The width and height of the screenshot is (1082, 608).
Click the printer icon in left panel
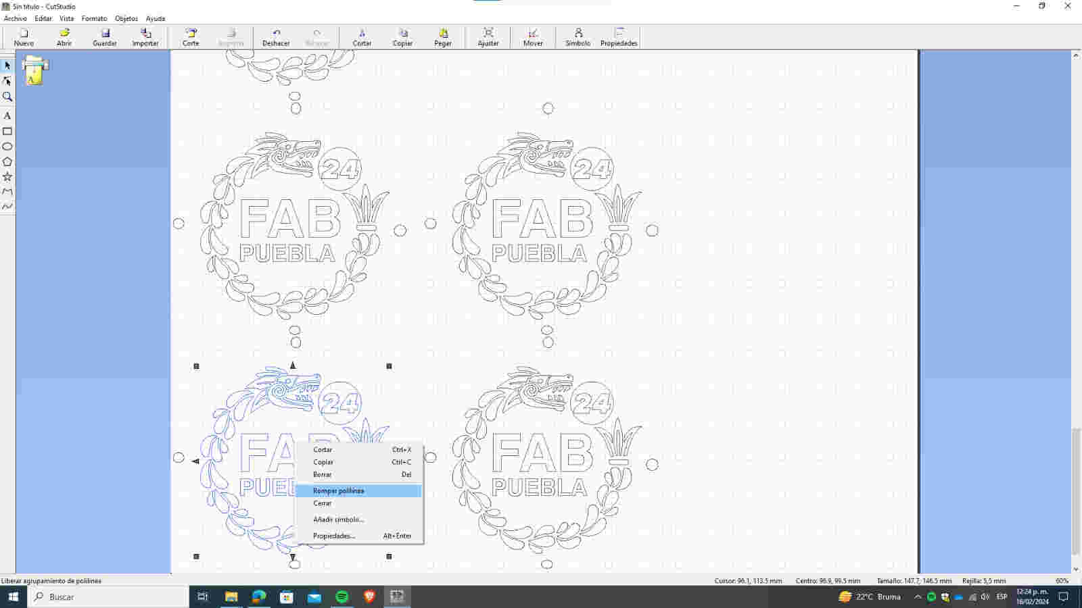[34, 70]
